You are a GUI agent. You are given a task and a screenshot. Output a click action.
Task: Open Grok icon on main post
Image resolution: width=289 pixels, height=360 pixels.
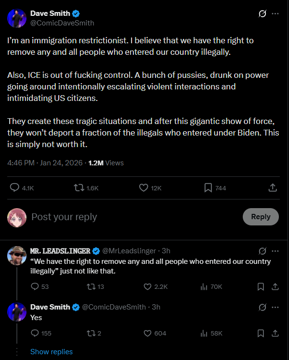click(263, 14)
